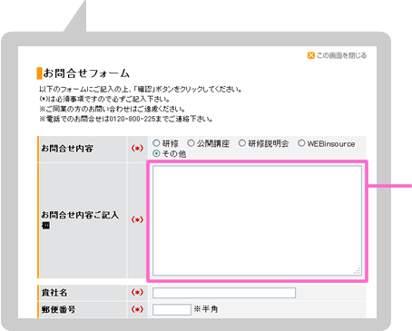Select the 研修 radio button
This screenshot has height=331, width=412.
[156, 143]
